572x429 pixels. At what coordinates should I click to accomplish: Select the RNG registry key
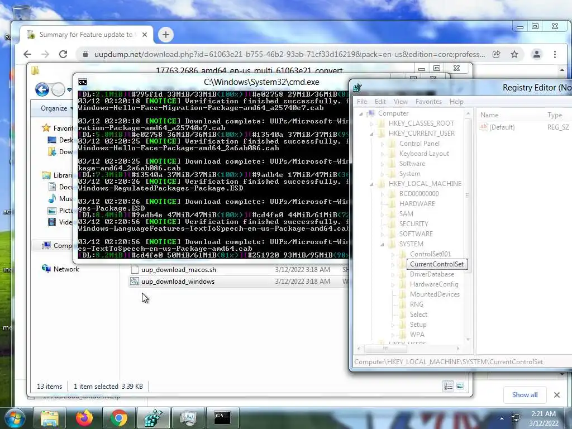[x=416, y=304]
